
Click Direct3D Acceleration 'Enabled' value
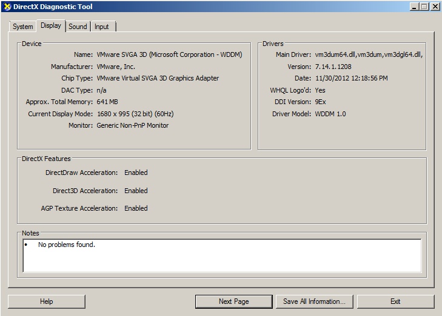(136, 191)
